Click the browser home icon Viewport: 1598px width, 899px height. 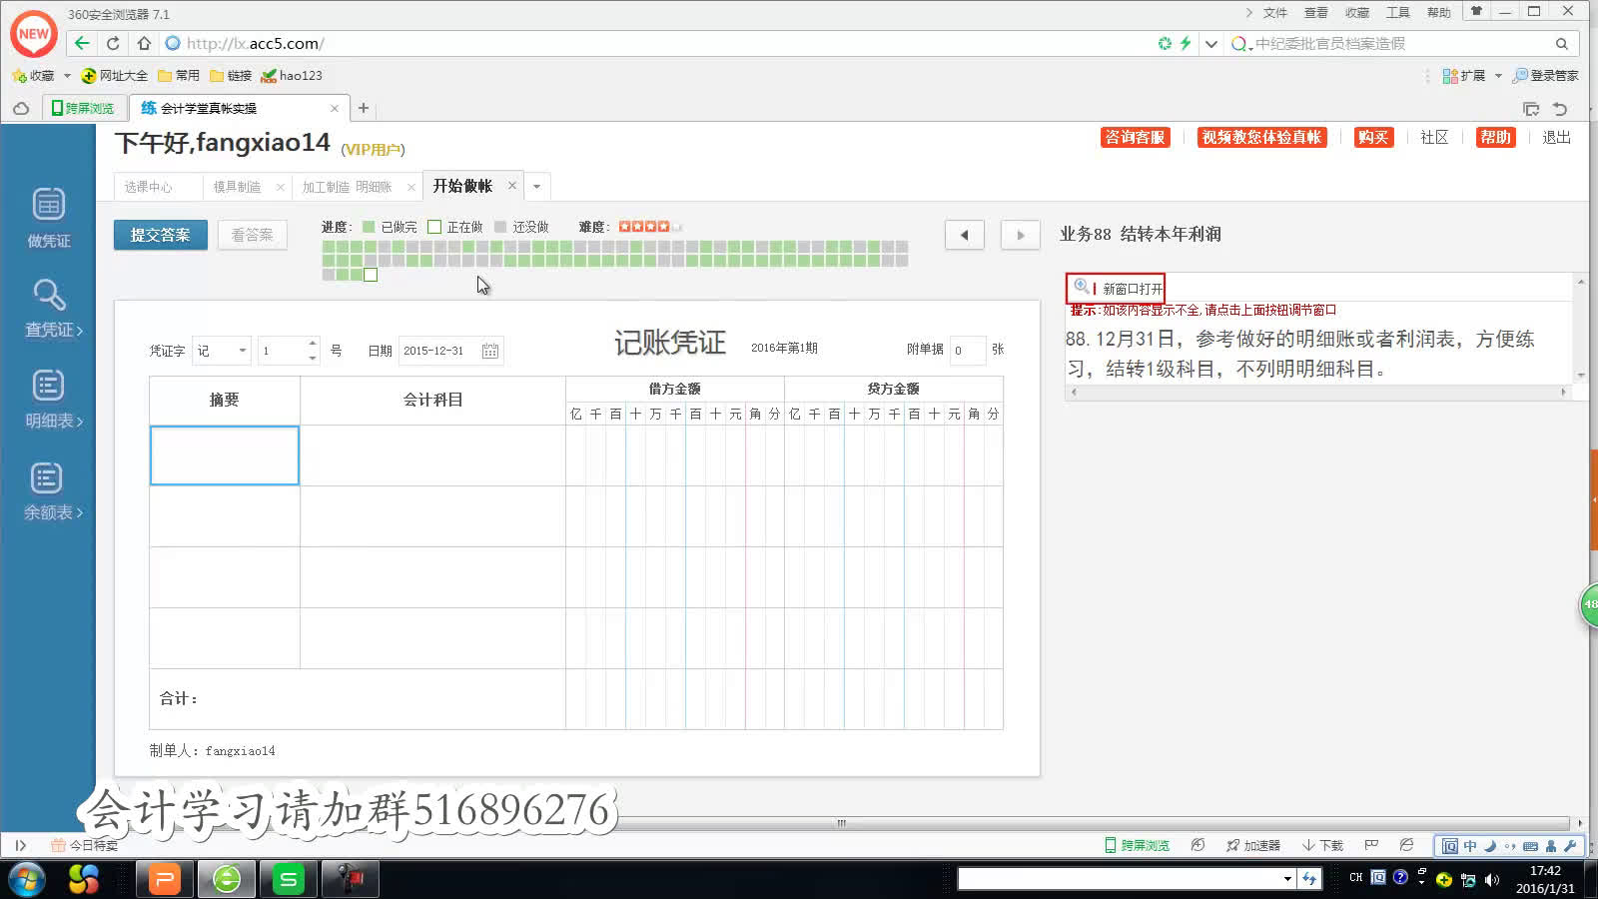(144, 43)
